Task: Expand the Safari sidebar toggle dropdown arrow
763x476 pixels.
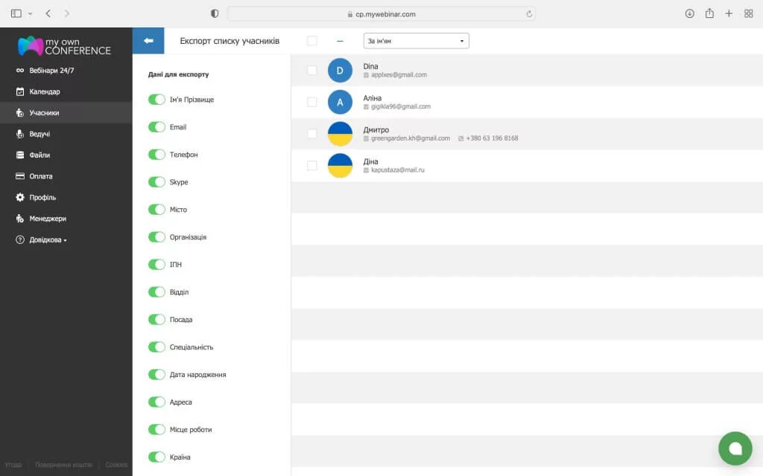Action: click(31, 13)
